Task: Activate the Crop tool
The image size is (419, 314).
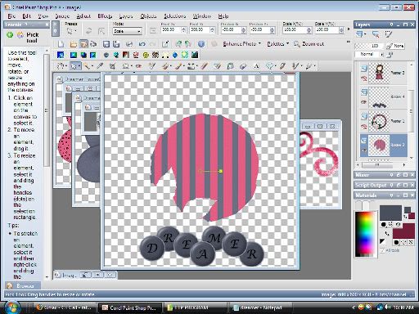Action: pos(112,66)
